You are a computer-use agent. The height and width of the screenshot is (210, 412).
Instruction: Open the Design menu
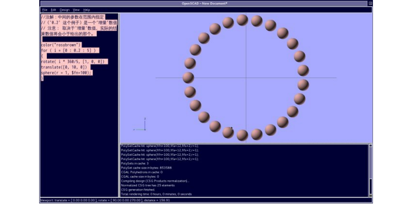pyautogui.click(x=64, y=10)
